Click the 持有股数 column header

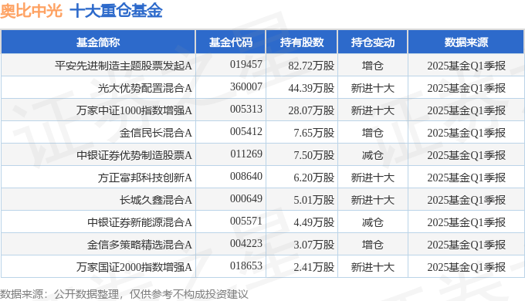[302, 42]
